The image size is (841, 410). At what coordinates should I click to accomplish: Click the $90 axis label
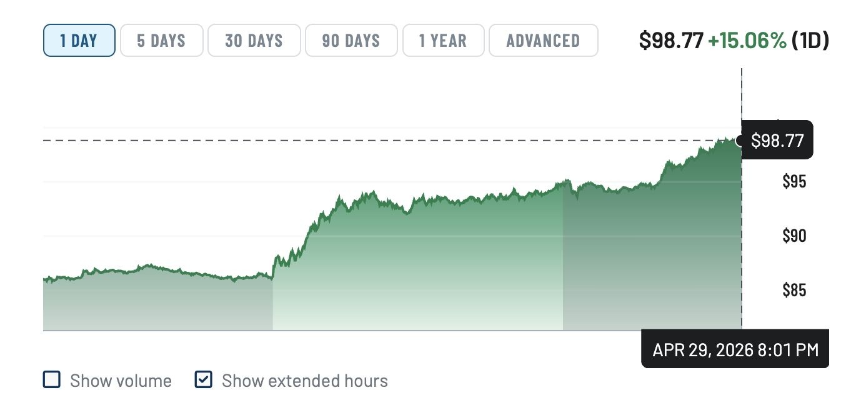tap(794, 236)
